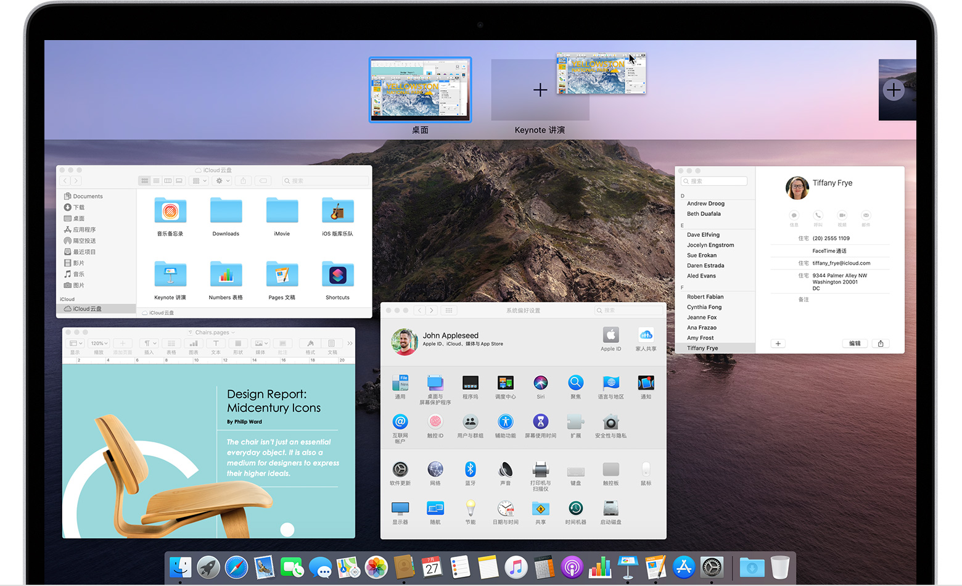Open the Chairs.pages title dropdown
Image resolution: width=962 pixels, height=586 pixels.
233,332
